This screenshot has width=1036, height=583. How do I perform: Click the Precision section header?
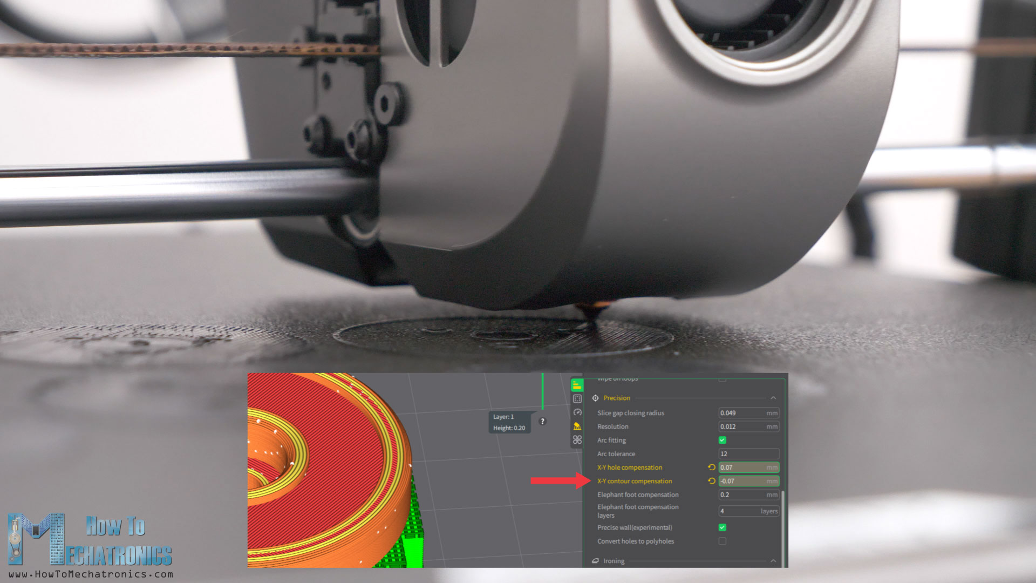point(617,398)
